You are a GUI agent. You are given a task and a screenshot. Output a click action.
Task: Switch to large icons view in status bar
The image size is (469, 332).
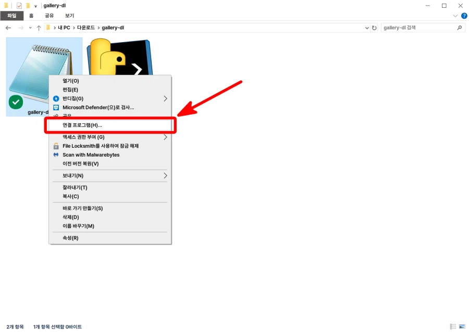[462, 327]
